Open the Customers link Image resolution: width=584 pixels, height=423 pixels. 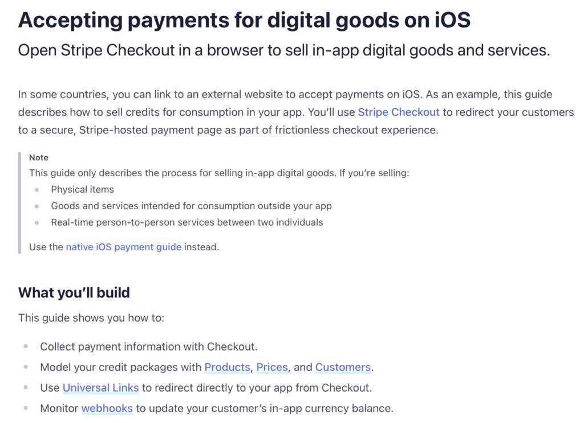point(343,367)
